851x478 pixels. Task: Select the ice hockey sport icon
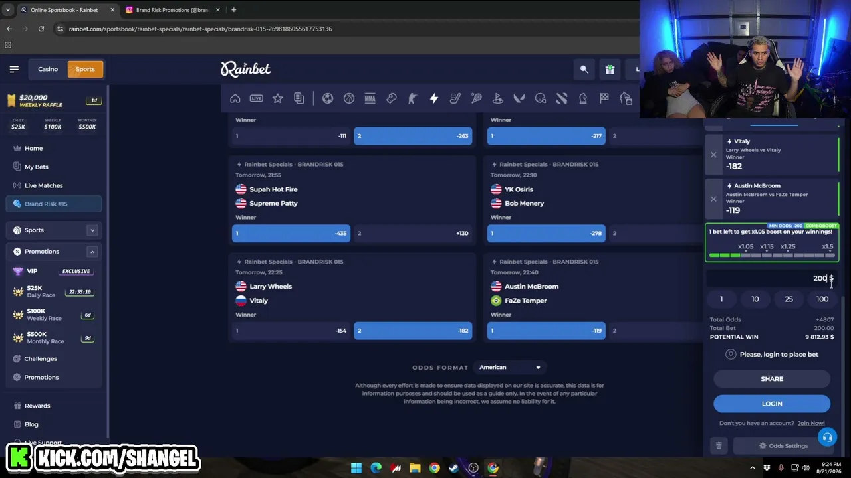(455, 98)
